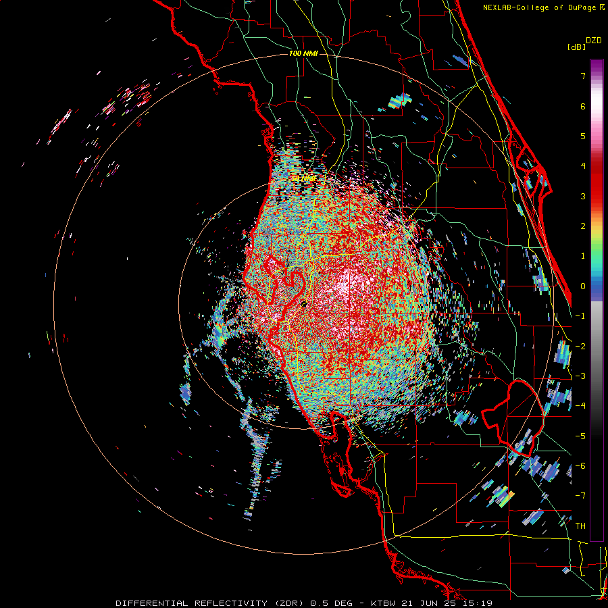Click the color scale value -4

pyautogui.click(x=580, y=406)
